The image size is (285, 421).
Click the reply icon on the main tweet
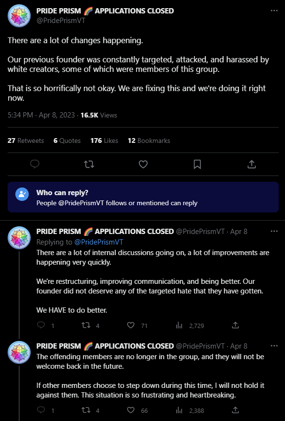click(x=35, y=164)
